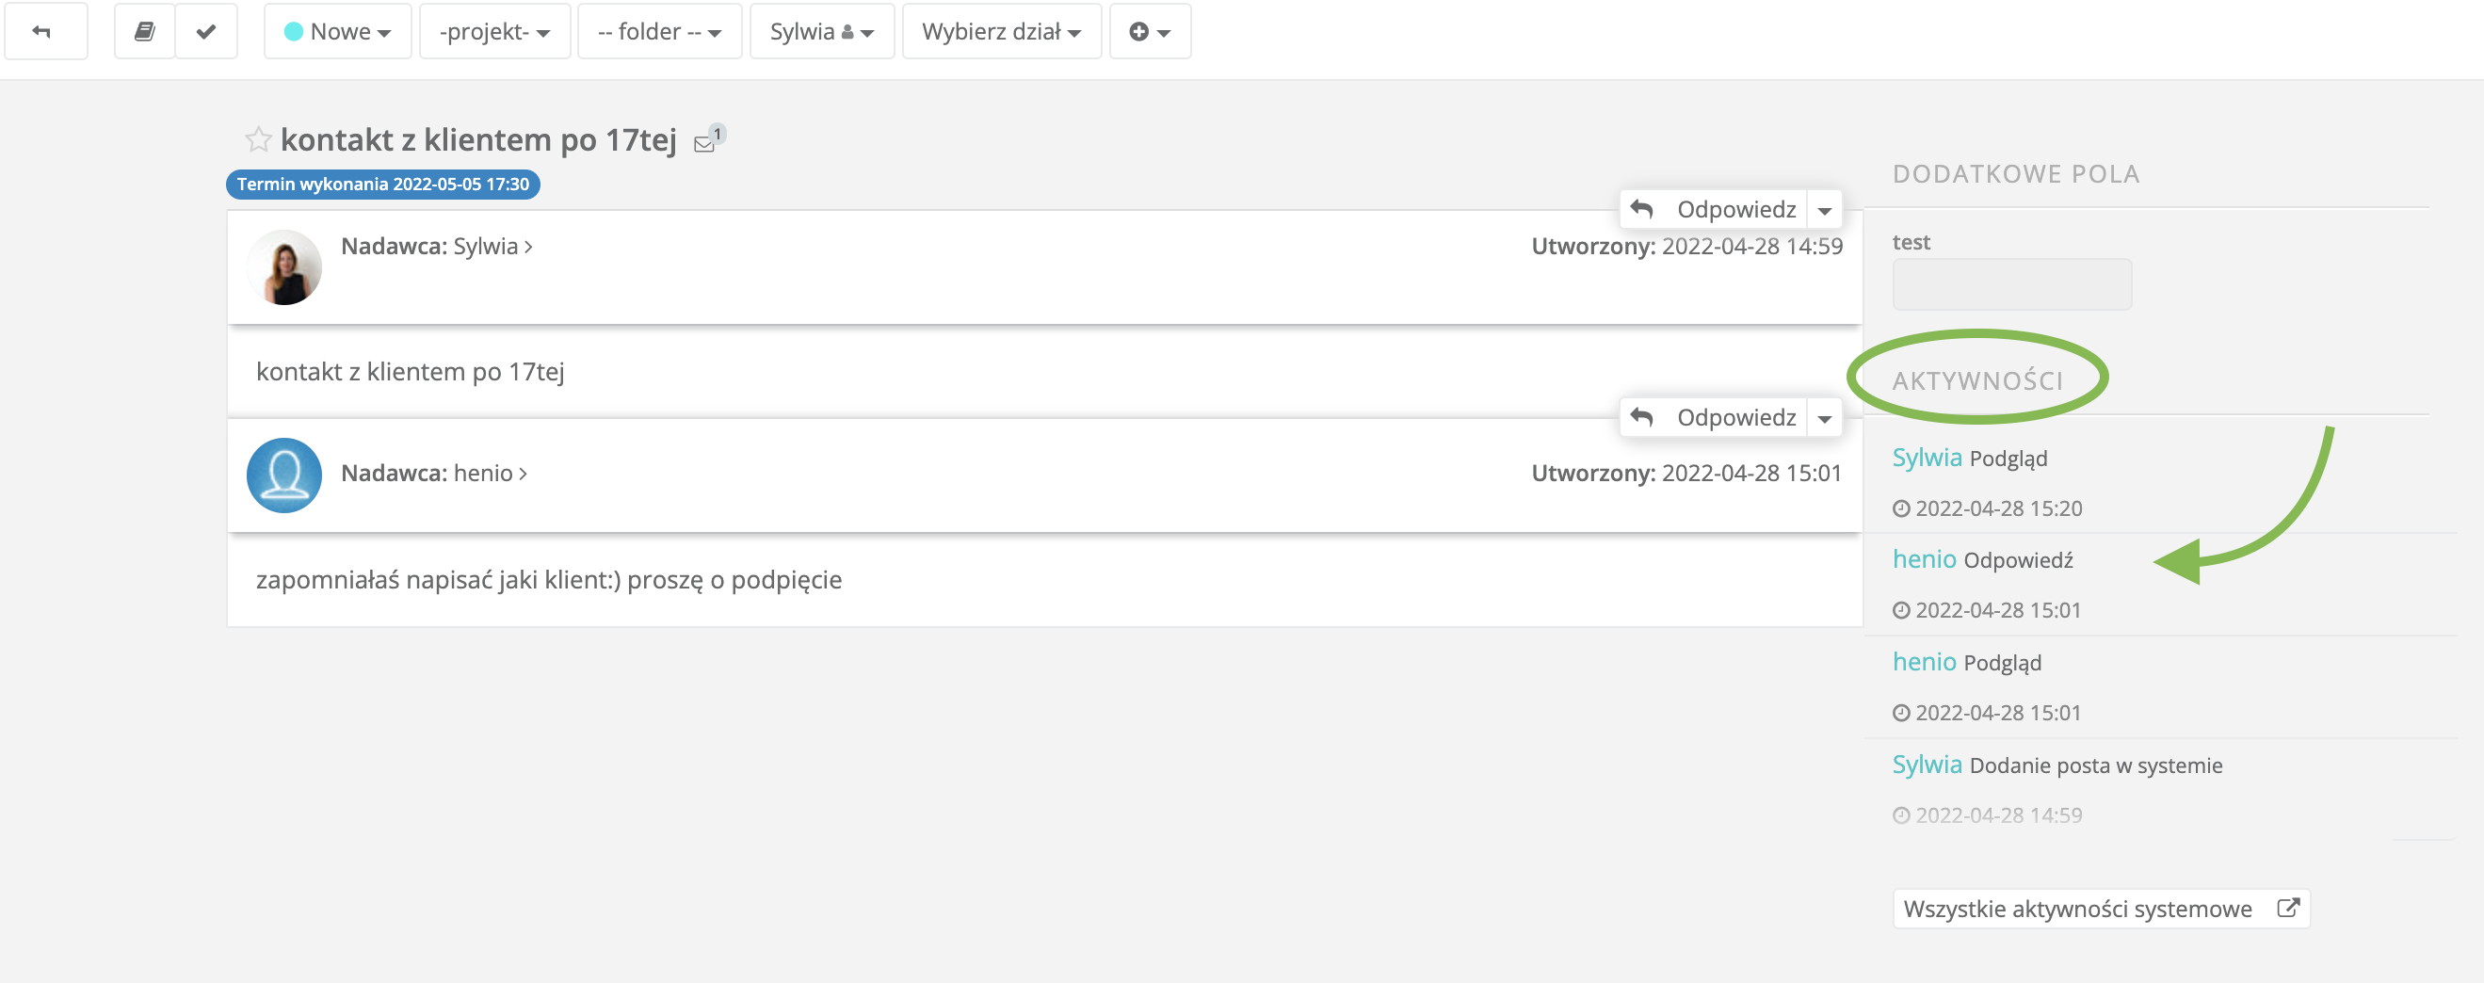The height and width of the screenshot is (983, 2484).
Task: Mark ticket done with checkmark icon
Action: coord(206,32)
